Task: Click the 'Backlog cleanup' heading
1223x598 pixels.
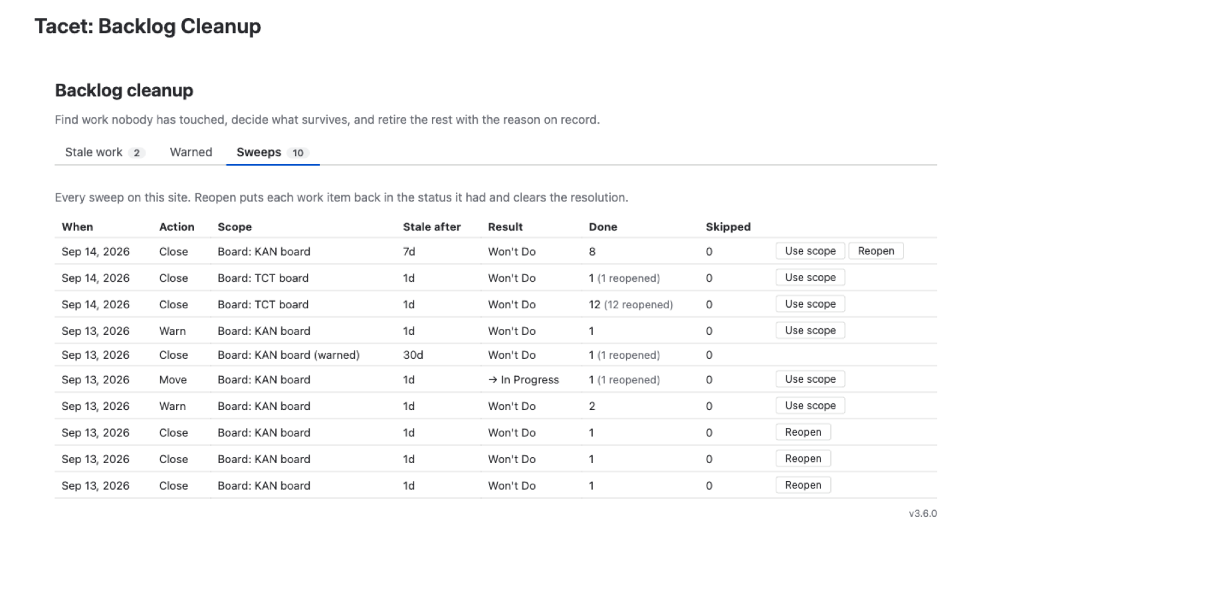Action: point(124,90)
